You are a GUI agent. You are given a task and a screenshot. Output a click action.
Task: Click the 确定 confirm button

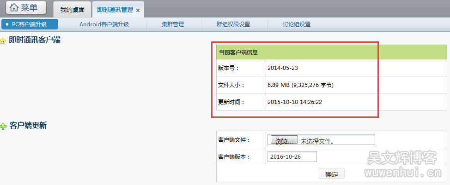[x=331, y=174]
